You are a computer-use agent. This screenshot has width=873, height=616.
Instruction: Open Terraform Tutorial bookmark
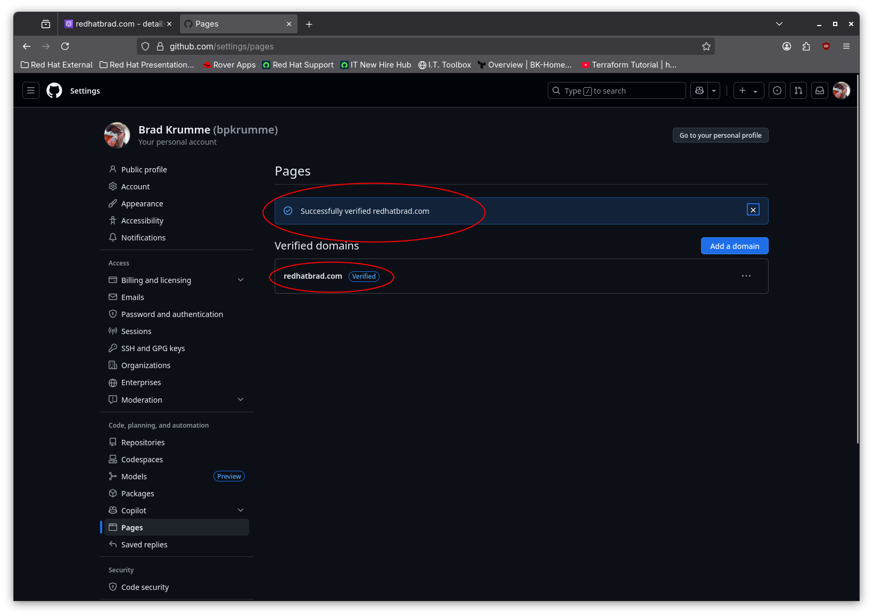coord(629,65)
